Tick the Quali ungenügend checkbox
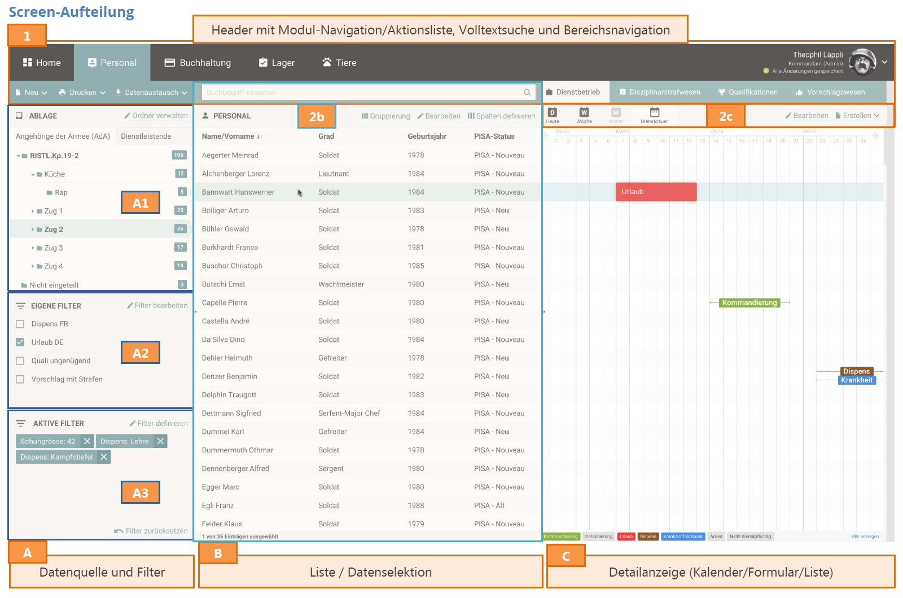The image size is (903, 598). point(20,361)
